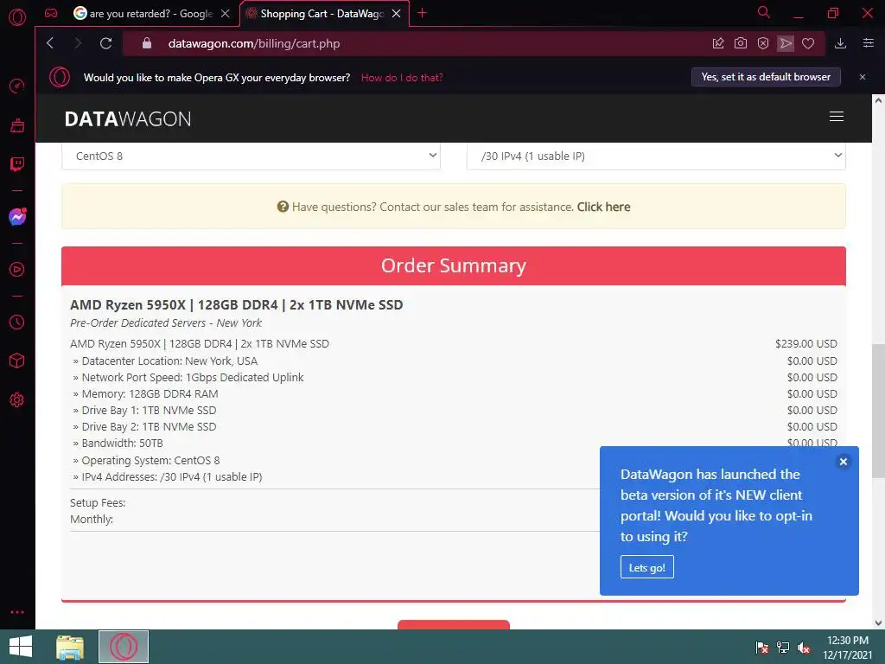Viewport: 885px width, 664px height.
Task: Click the send arrow (flow) icon
Action: pos(786,43)
